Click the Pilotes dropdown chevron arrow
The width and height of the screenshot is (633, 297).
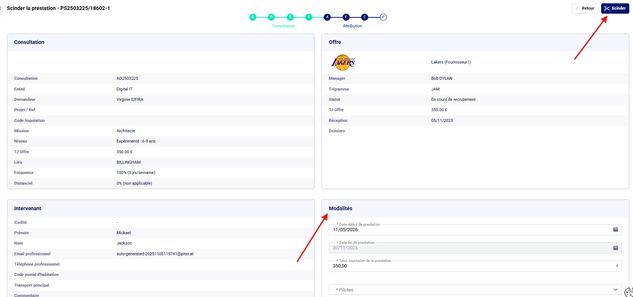[615, 290]
